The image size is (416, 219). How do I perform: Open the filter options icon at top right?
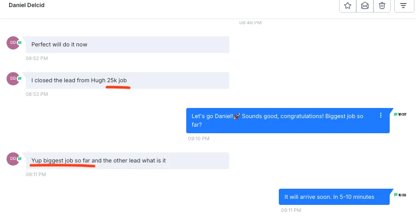click(x=403, y=6)
